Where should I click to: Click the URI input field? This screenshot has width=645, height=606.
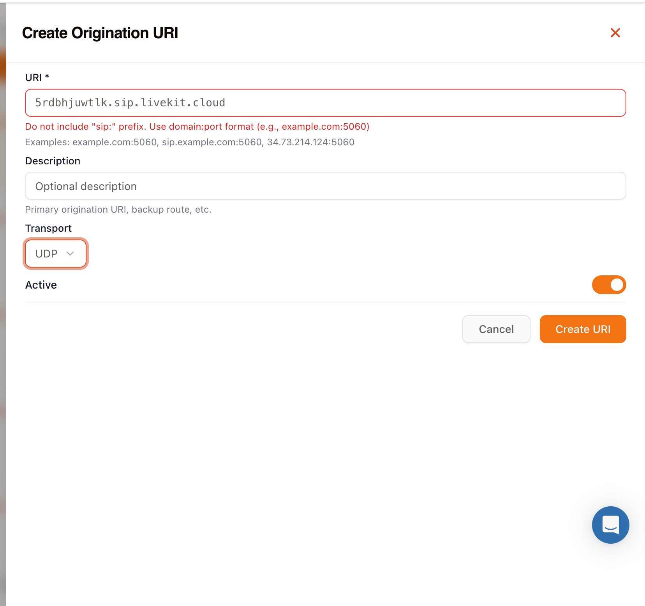(x=325, y=103)
